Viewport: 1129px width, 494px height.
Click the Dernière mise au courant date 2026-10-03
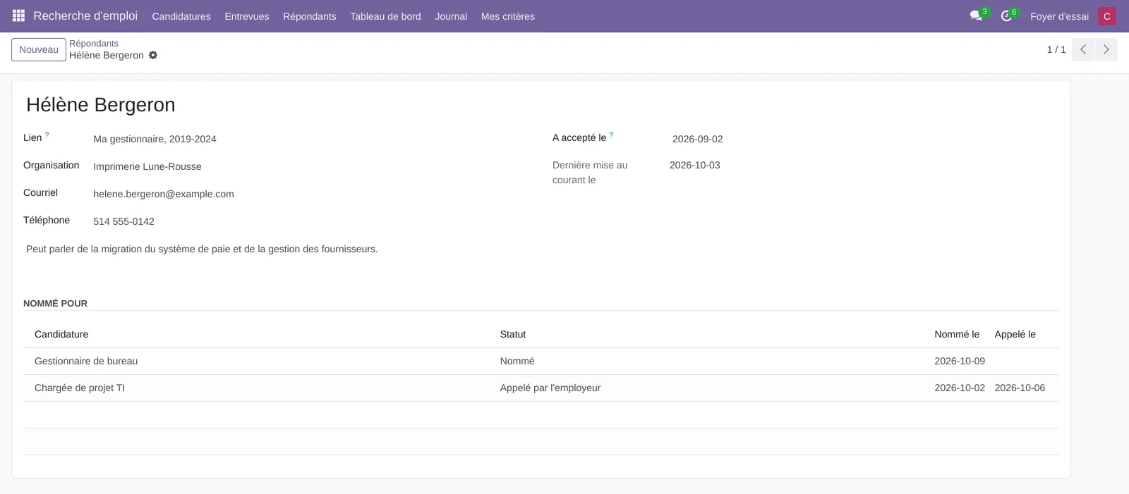(695, 165)
